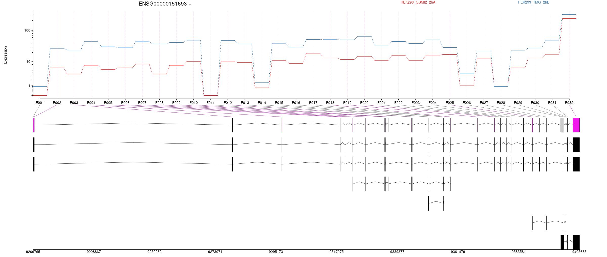Click exon label E021
The height and width of the screenshot is (257, 607).
click(381, 103)
